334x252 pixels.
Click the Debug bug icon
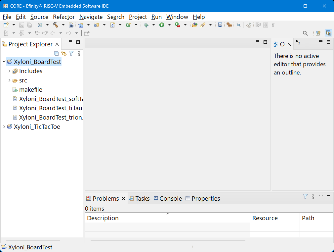click(x=146, y=25)
